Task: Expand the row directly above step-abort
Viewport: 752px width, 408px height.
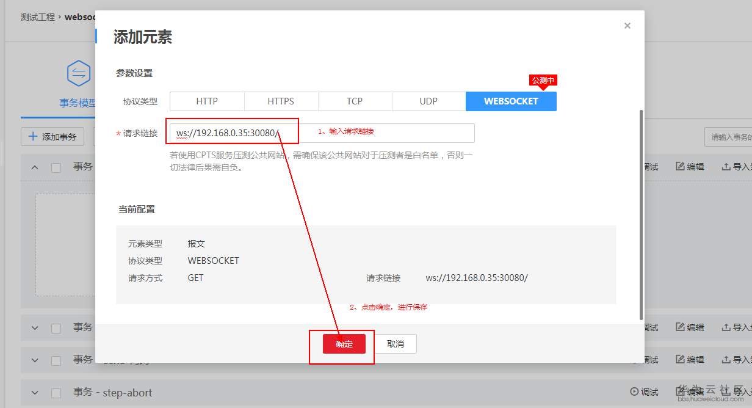Action: pos(35,360)
